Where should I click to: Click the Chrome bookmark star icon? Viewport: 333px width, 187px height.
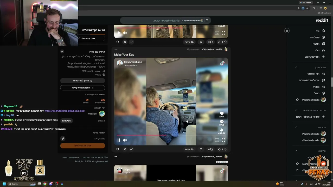[307, 8]
